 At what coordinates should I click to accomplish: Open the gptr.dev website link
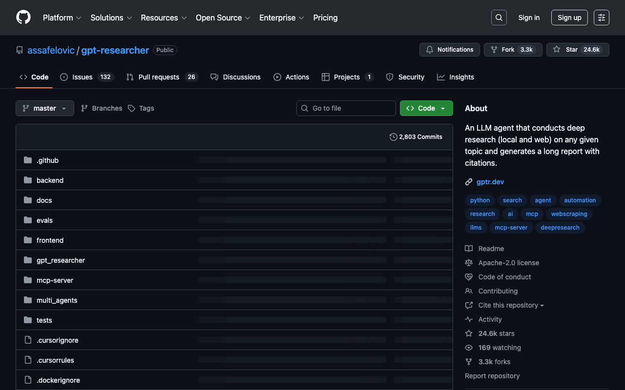tap(490, 182)
